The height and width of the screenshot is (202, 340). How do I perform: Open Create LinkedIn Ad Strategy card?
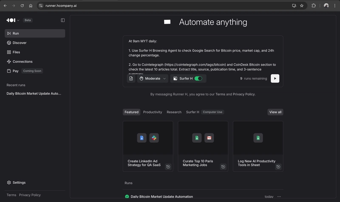148,146
